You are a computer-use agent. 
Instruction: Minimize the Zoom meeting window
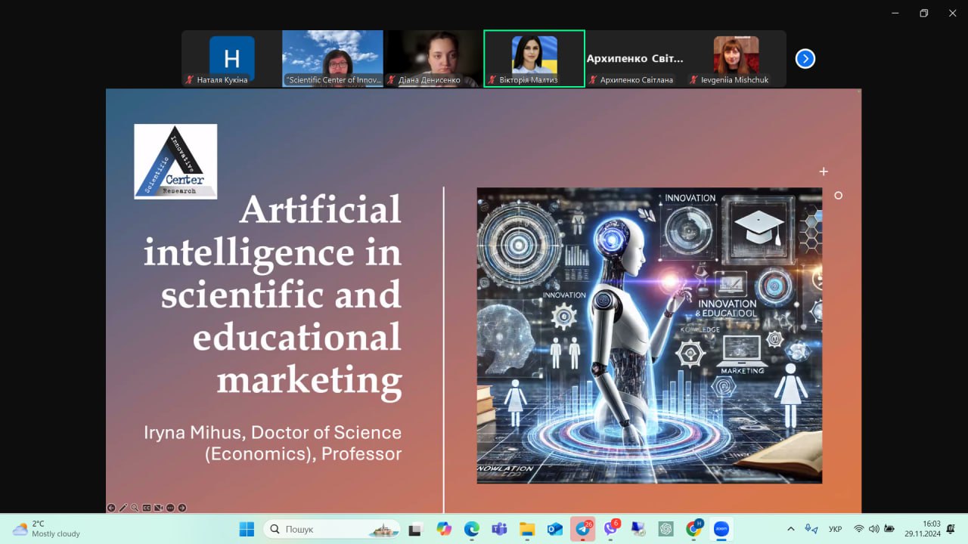click(895, 13)
